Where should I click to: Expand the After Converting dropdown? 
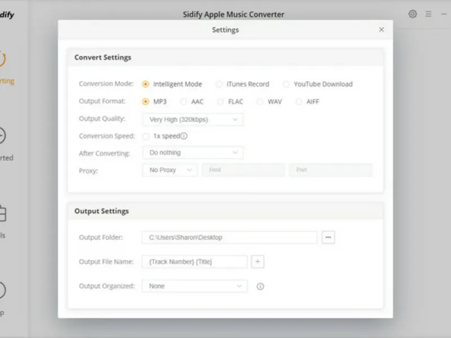coord(193,153)
